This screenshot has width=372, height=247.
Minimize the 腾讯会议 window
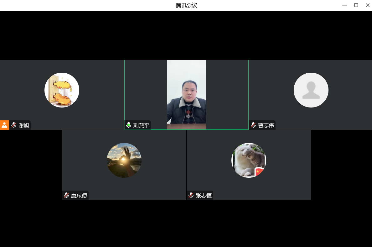point(344,5)
